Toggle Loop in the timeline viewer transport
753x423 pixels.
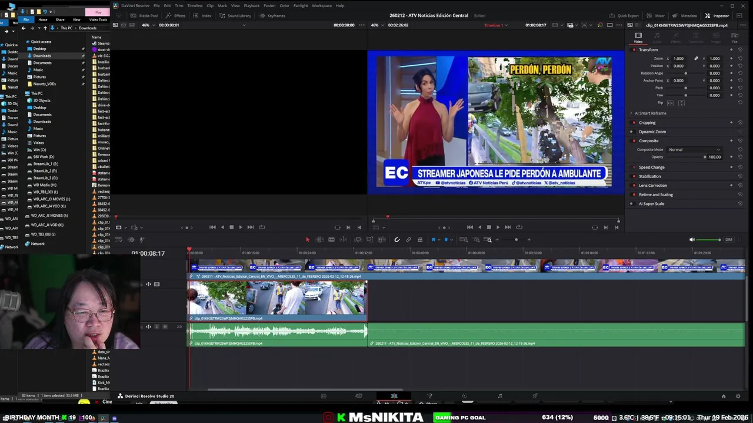click(x=519, y=227)
